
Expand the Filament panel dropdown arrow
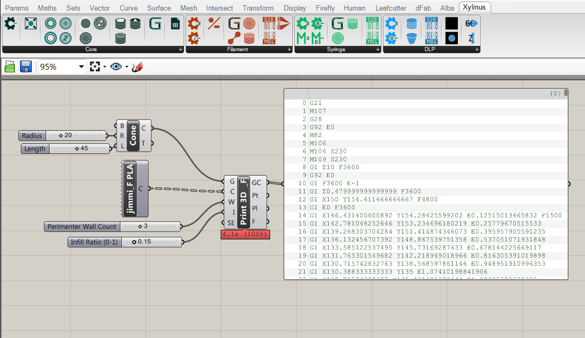(289, 49)
